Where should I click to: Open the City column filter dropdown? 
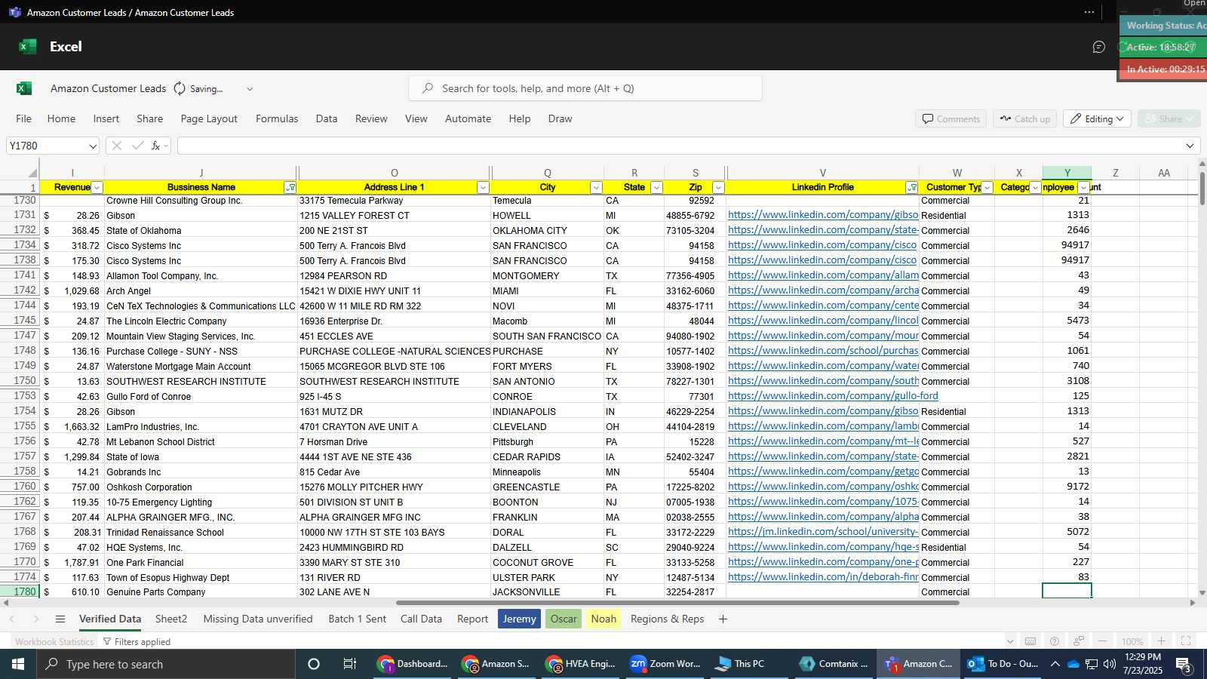596,187
